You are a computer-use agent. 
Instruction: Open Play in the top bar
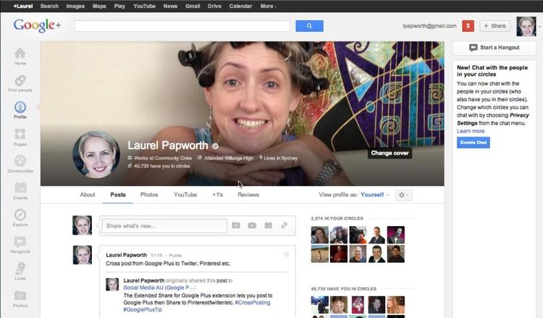(x=119, y=7)
